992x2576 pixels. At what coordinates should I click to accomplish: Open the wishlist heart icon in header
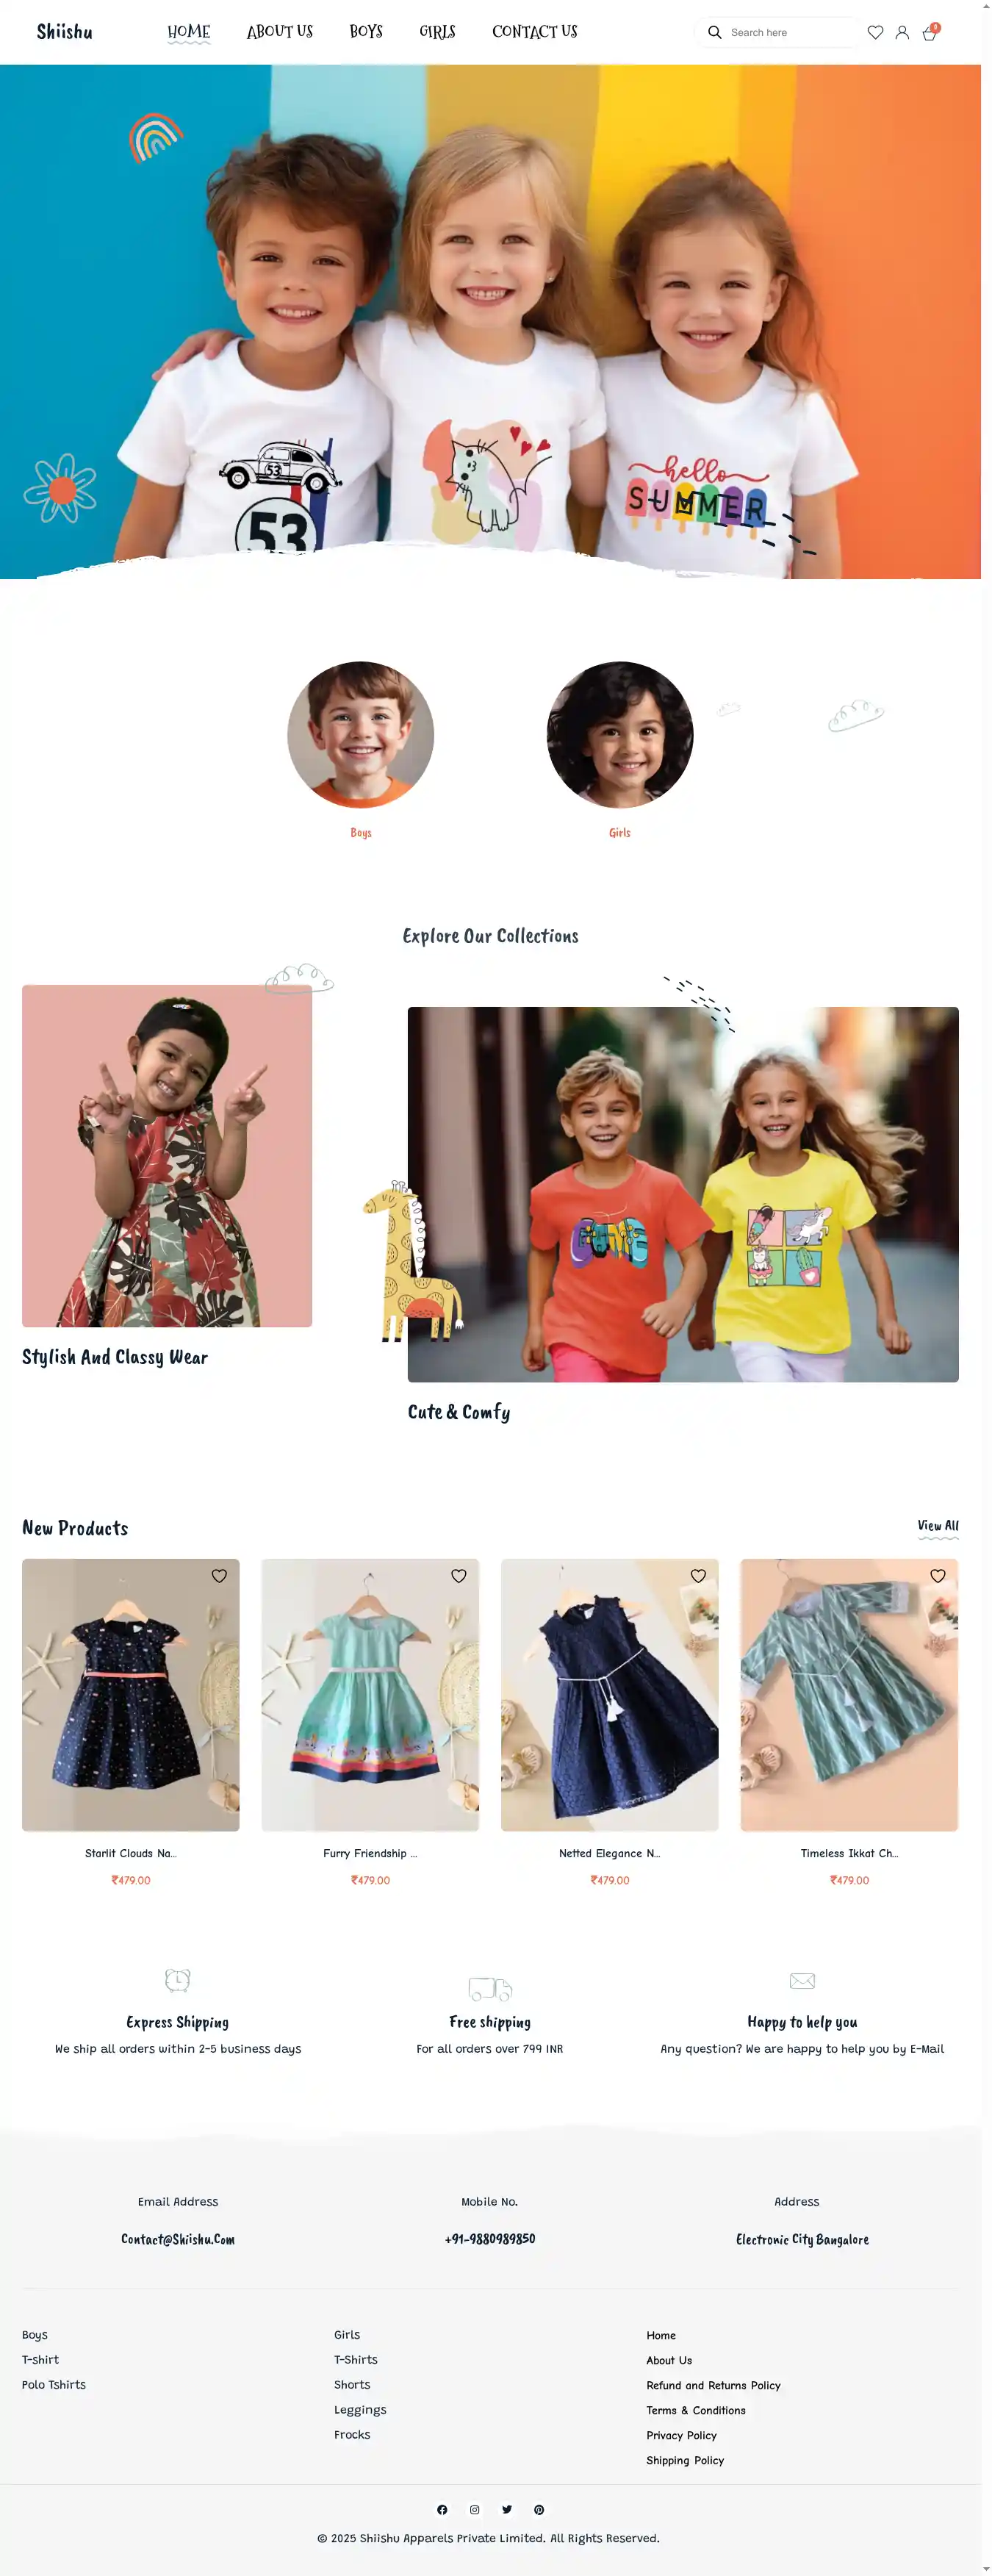click(x=875, y=33)
